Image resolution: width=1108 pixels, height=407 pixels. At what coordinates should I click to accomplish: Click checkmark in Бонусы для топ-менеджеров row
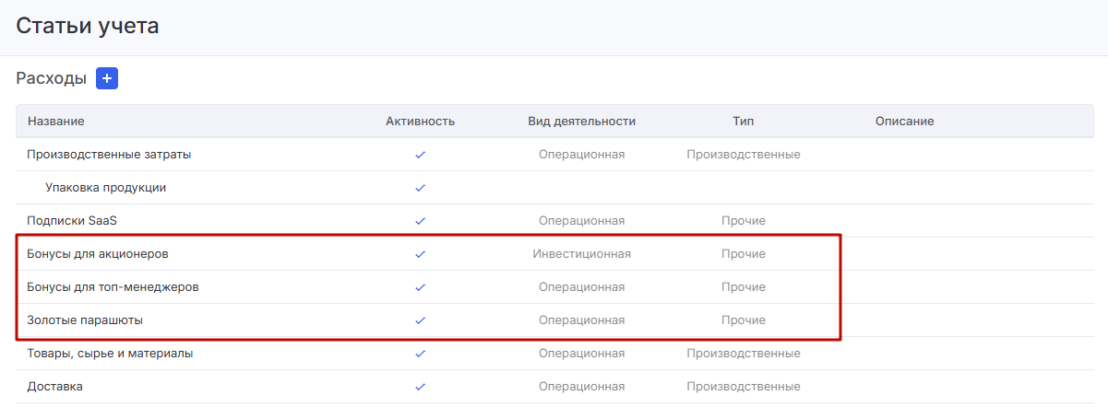pyautogui.click(x=420, y=287)
